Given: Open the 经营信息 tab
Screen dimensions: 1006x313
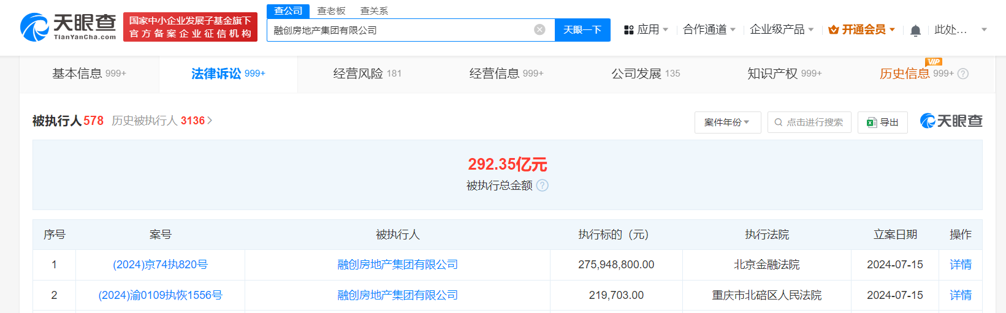Looking at the screenshot, I should [506, 74].
